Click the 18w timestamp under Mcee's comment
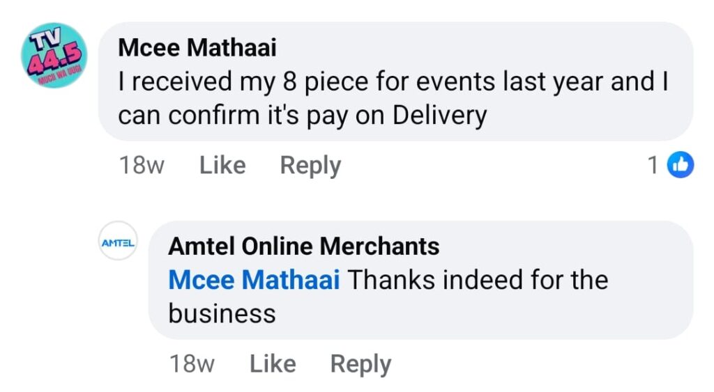The image size is (714, 392). click(x=142, y=166)
